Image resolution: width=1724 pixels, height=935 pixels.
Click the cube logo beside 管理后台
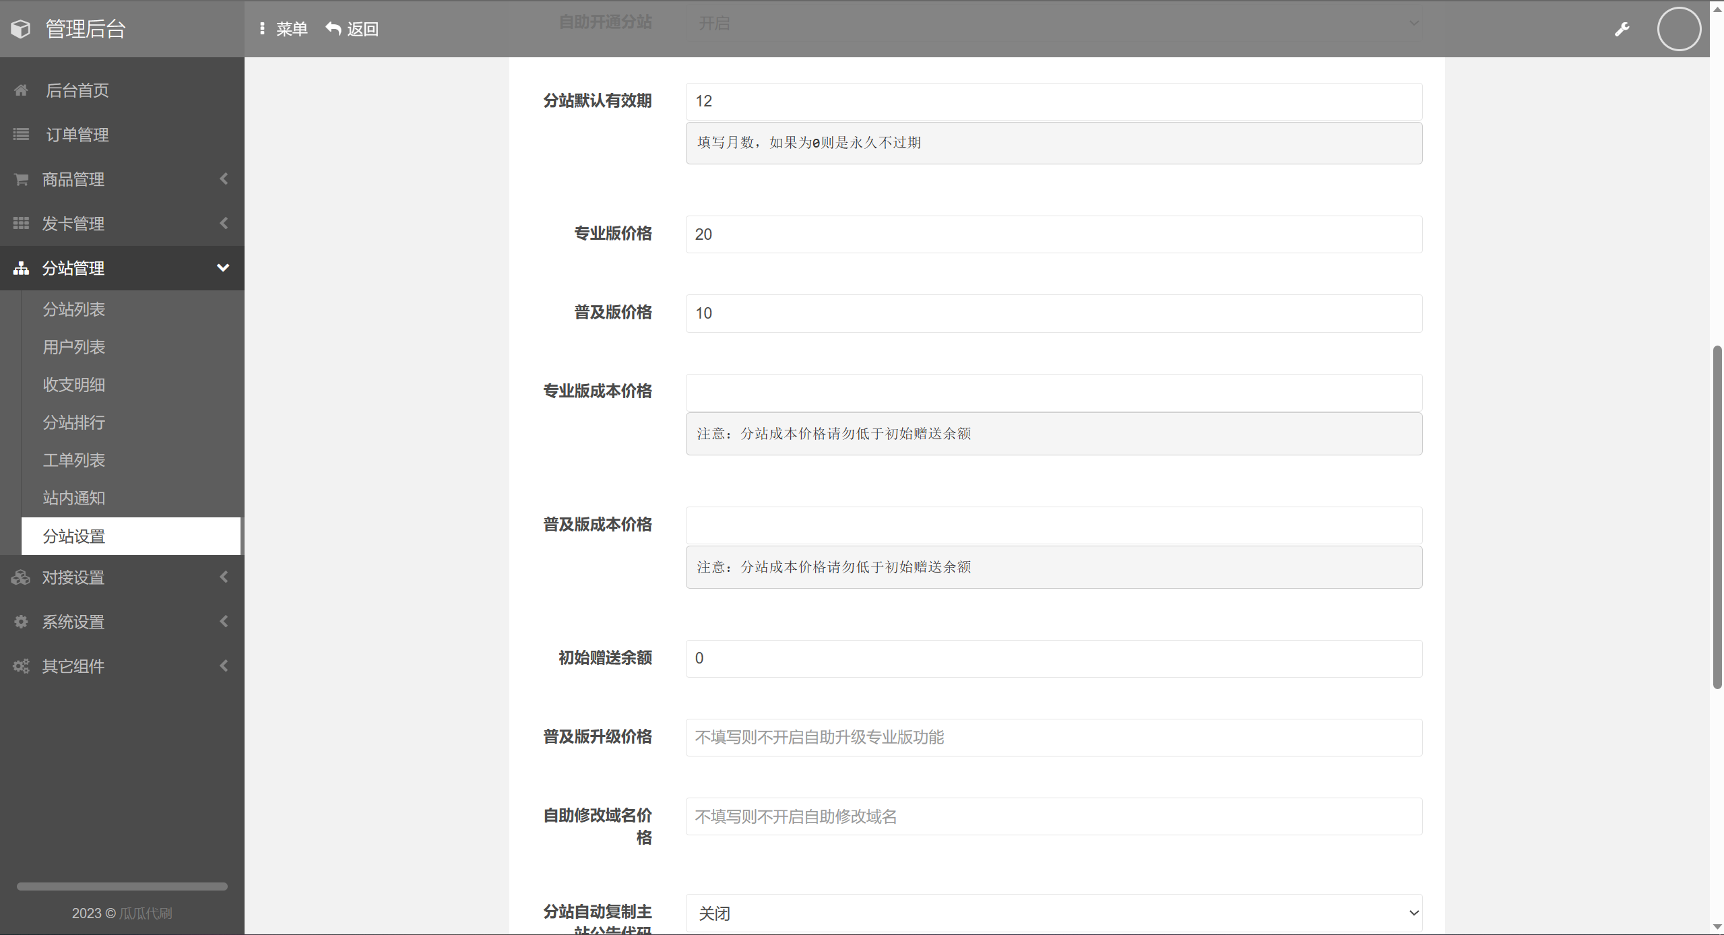click(21, 29)
